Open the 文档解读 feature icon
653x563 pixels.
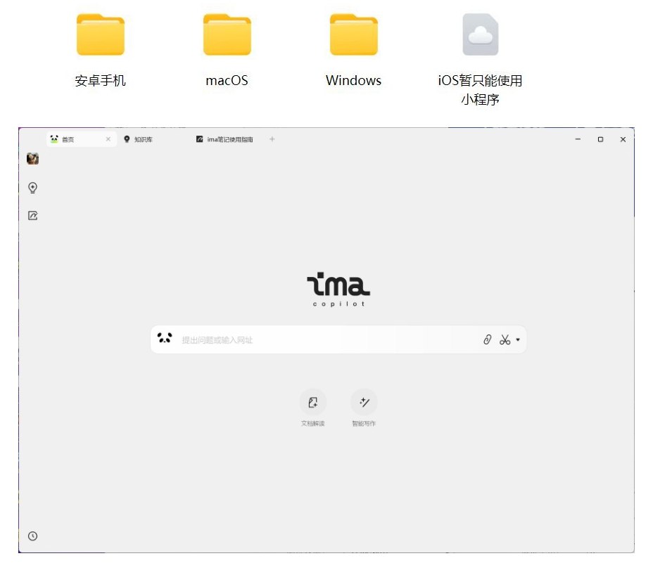pyautogui.click(x=313, y=402)
